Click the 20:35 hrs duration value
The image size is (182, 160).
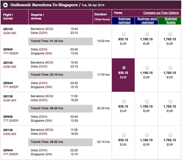pyautogui.click(x=103, y=108)
